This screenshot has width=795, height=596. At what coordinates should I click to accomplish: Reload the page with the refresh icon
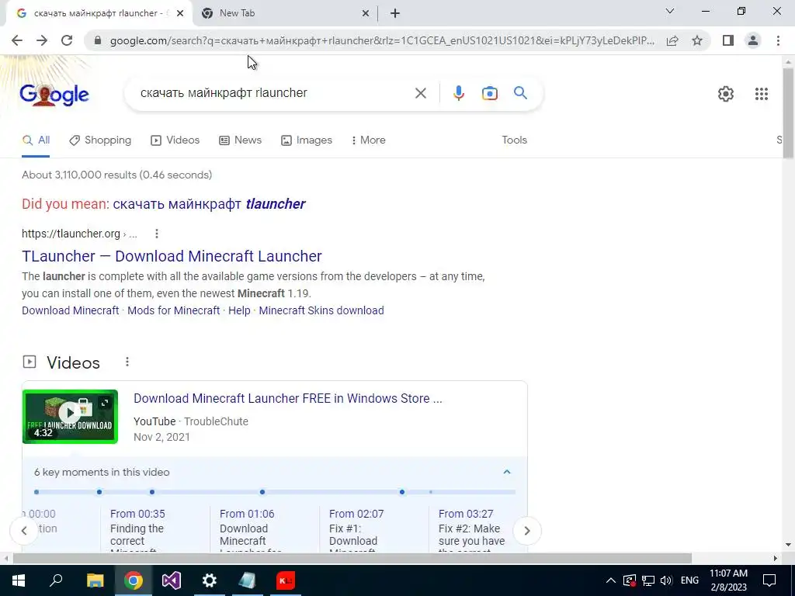(x=67, y=40)
